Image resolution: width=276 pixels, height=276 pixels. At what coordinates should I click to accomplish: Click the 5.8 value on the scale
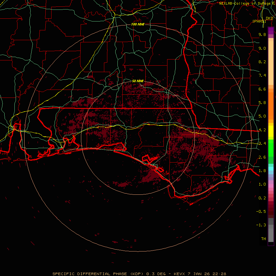262,103
